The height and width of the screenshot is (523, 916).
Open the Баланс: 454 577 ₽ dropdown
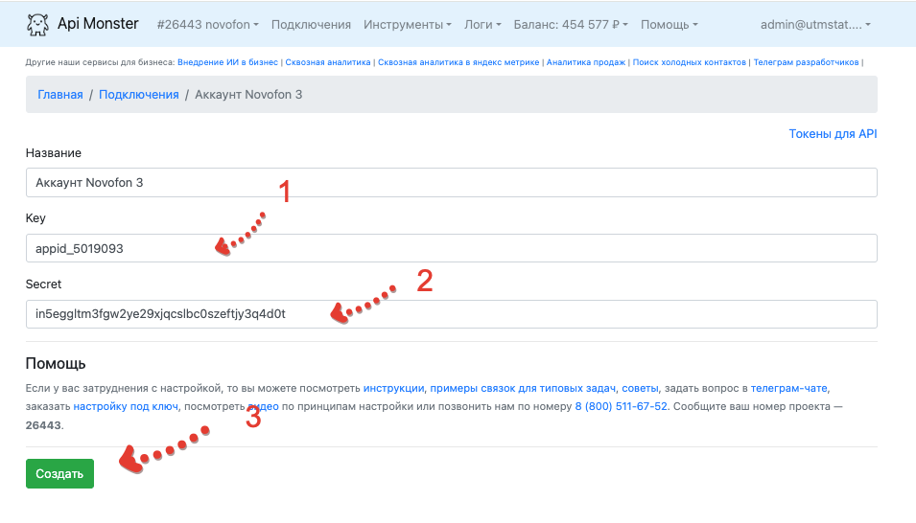(x=571, y=25)
